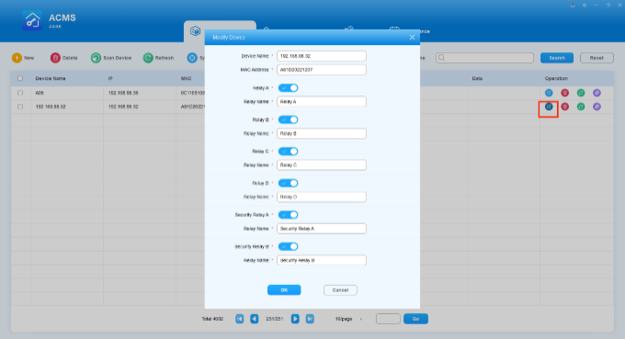Viewport: 625px width, 339px height.
Task: Click the green icon in A06 row
Action: pyautogui.click(x=581, y=93)
